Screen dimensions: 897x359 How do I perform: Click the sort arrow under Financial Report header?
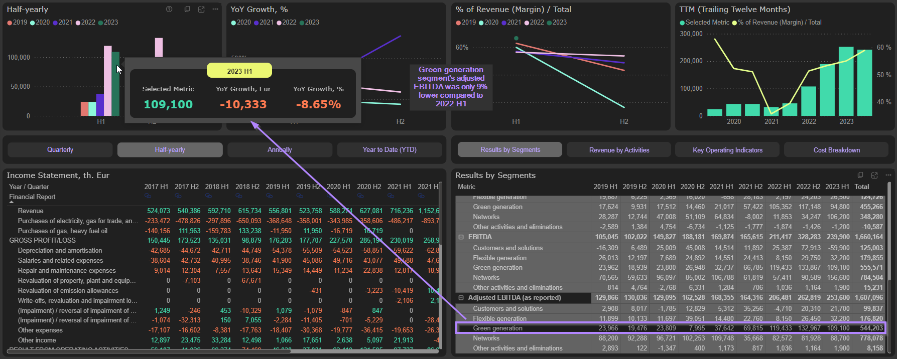tap(12, 203)
